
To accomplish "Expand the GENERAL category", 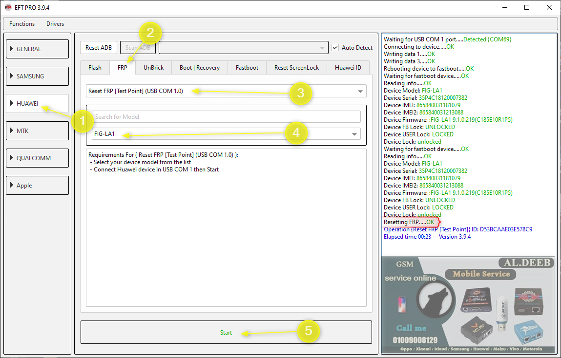I will point(37,49).
